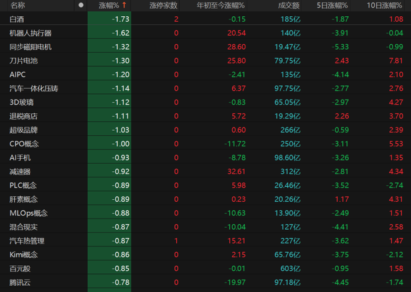Open the Kimi概念 sector
Image resolution: width=411 pixels, height=292 pixels.
pyautogui.click(x=24, y=255)
